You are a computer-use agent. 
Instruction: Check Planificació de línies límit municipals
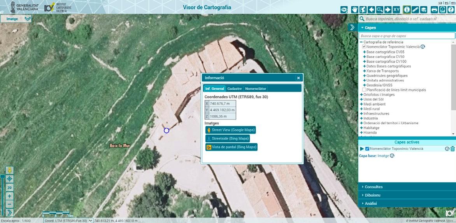tap(364, 90)
